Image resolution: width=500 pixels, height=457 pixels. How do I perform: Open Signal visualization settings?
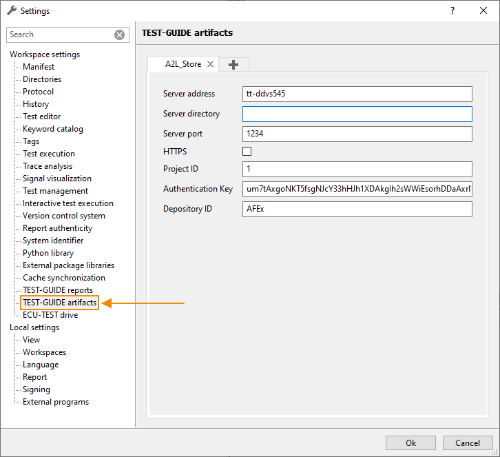coord(57,179)
